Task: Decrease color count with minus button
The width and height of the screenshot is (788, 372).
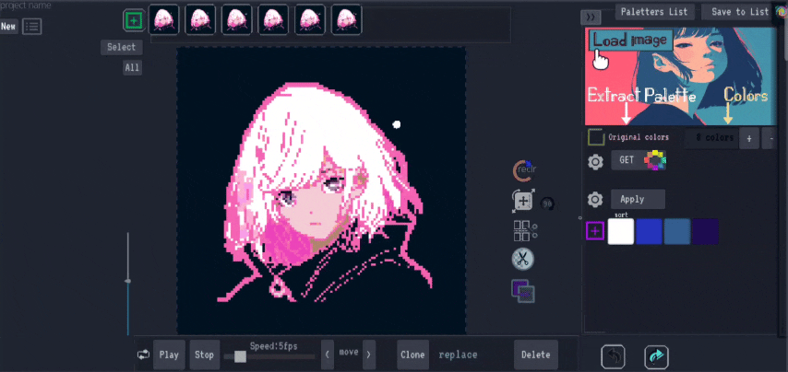Action: [771, 138]
